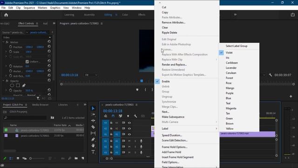Click New Item icon in project panel

click(83, 158)
